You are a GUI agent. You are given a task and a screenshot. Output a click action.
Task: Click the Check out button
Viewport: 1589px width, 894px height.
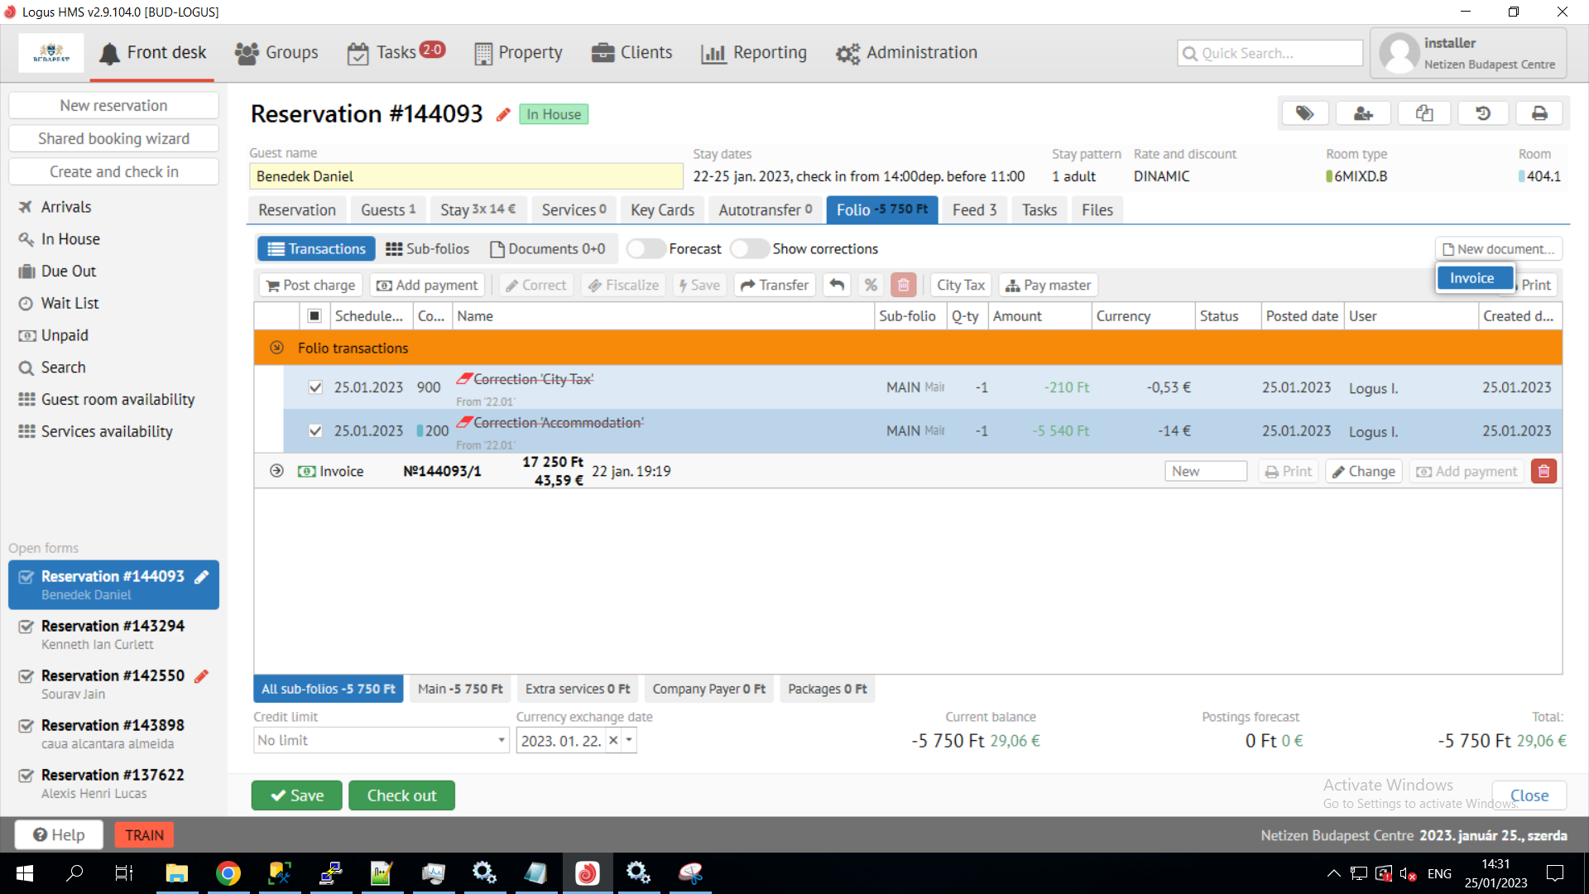click(x=401, y=795)
